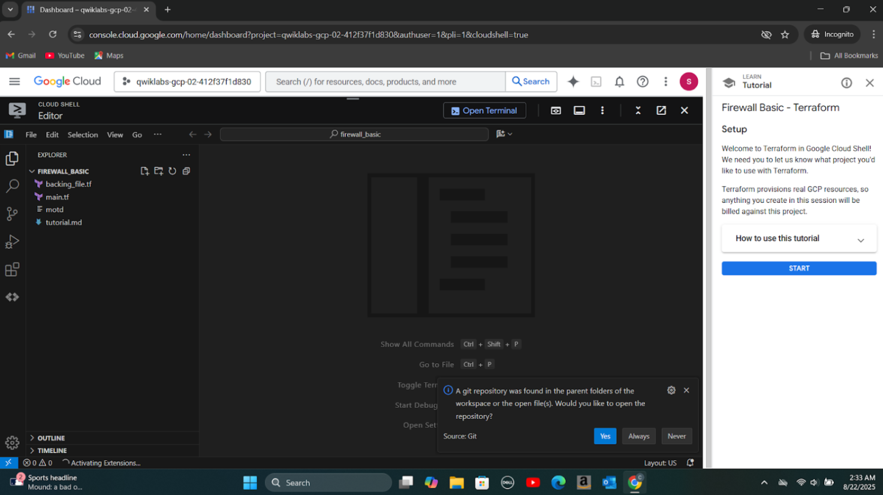Expand the How to use this tutorial panel
Screen dimensions: 883x495
point(798,239)
